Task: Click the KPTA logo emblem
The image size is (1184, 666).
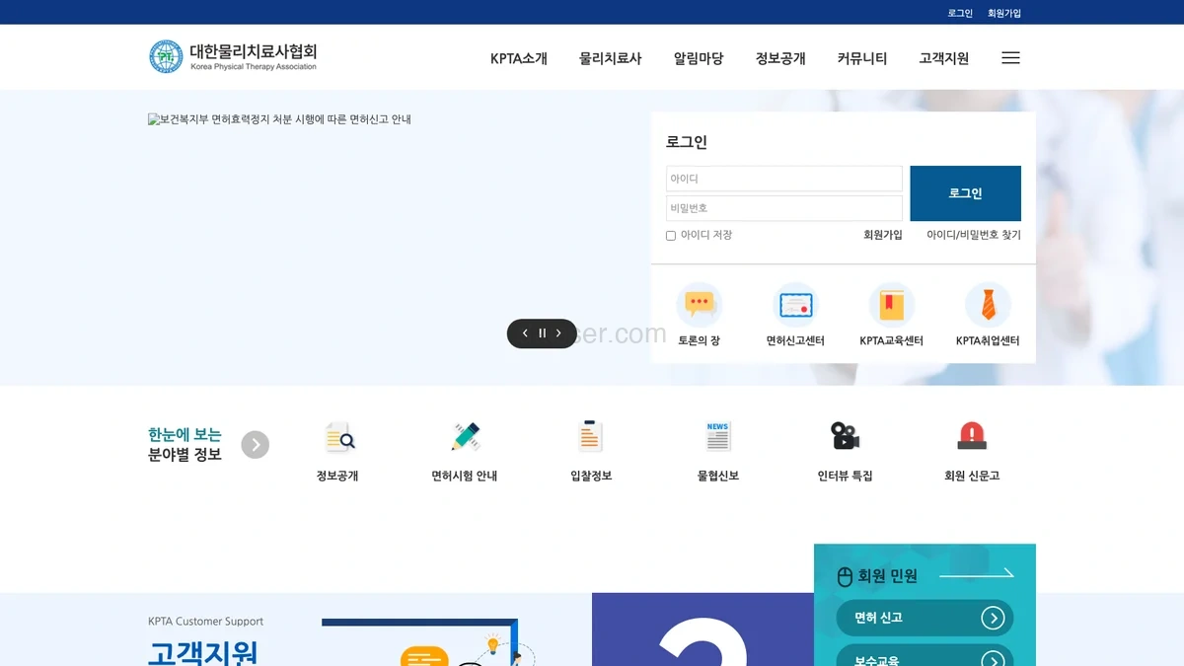Action: tap(166, 56)
